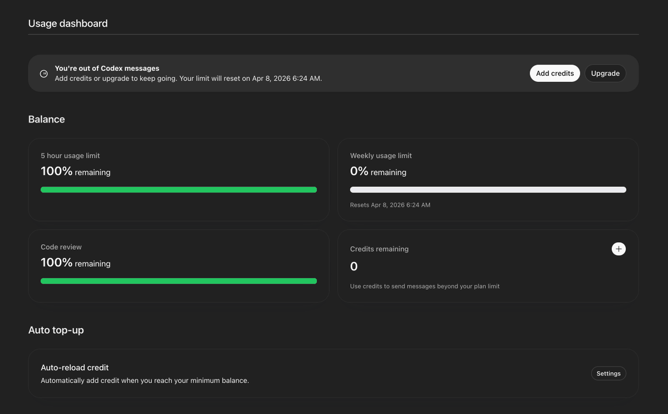Open Auto-reload credit Settings
Screen dimensions: 668x414
coord(608,373)
